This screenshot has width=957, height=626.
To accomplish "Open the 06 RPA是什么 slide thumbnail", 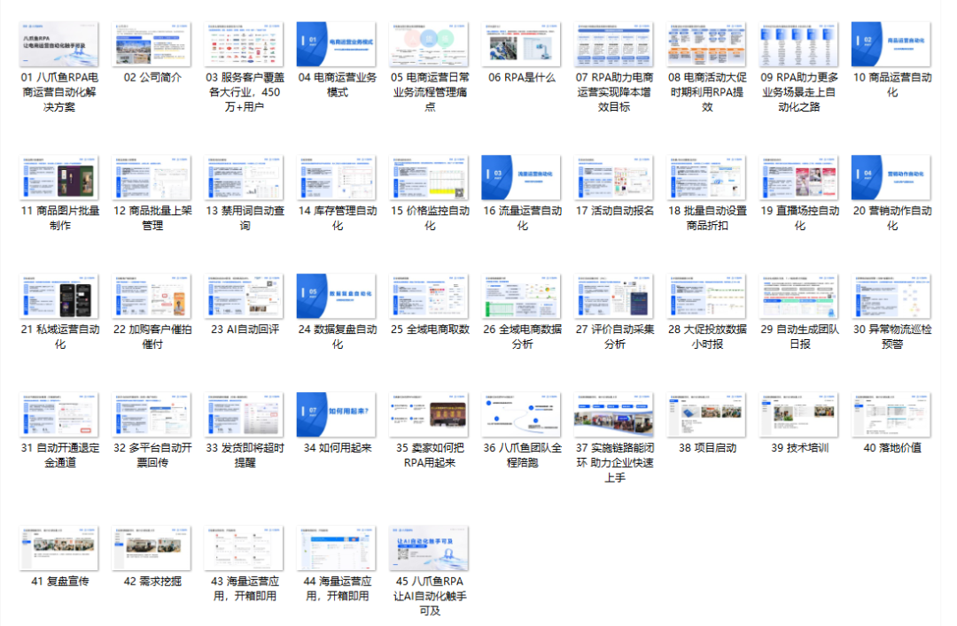I will click(521, 44).
